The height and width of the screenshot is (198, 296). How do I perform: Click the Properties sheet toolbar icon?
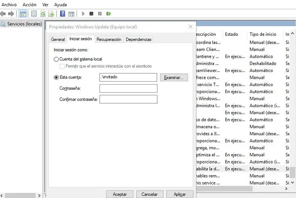click(34, 14)
